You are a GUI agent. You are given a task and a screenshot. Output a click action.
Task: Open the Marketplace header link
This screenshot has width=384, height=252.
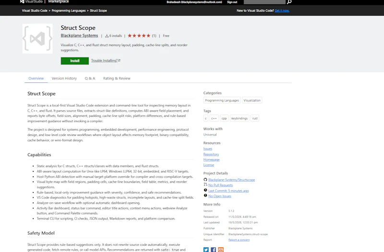58,1
